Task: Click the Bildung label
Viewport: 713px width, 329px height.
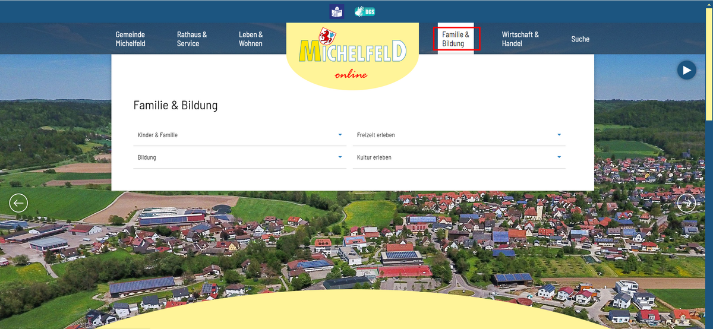Action: click(147, 158)
